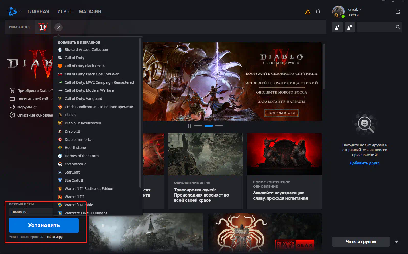This screenshot has width=408, height=254.
Task: Click the Modern Warfare icon
Action: tap(60, 90)
